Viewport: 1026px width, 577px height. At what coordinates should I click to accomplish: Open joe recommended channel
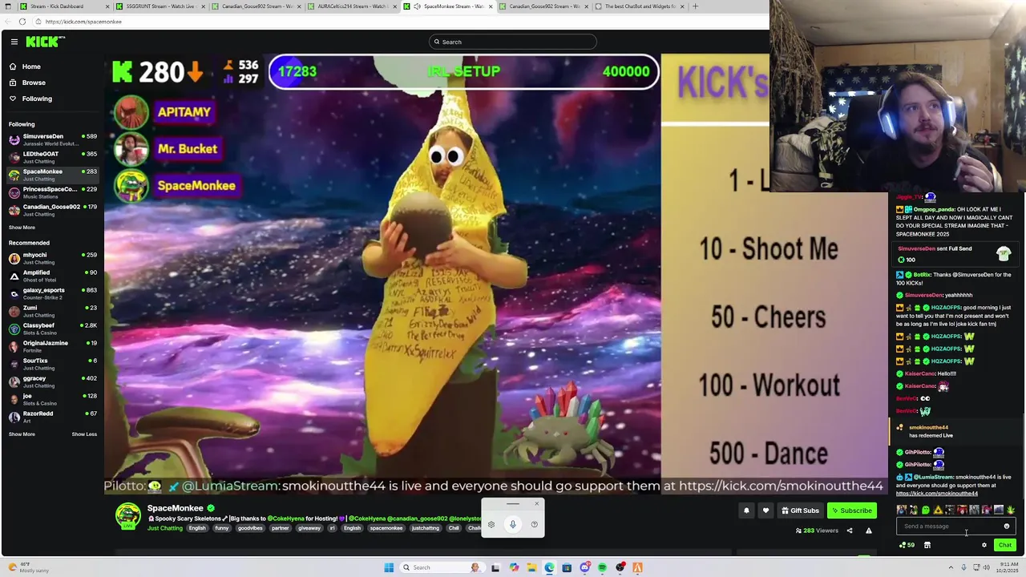pyautogui.click(x=52, y=399)
